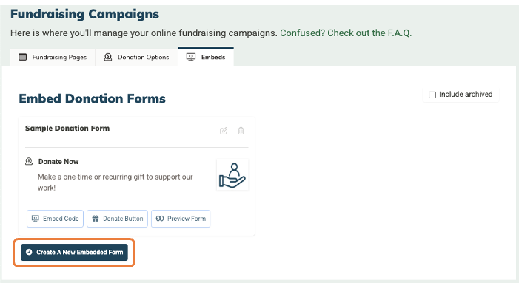Click the Donation Options tab icon
The height and width of the screenshot is (283, 519).
point(108,57)
